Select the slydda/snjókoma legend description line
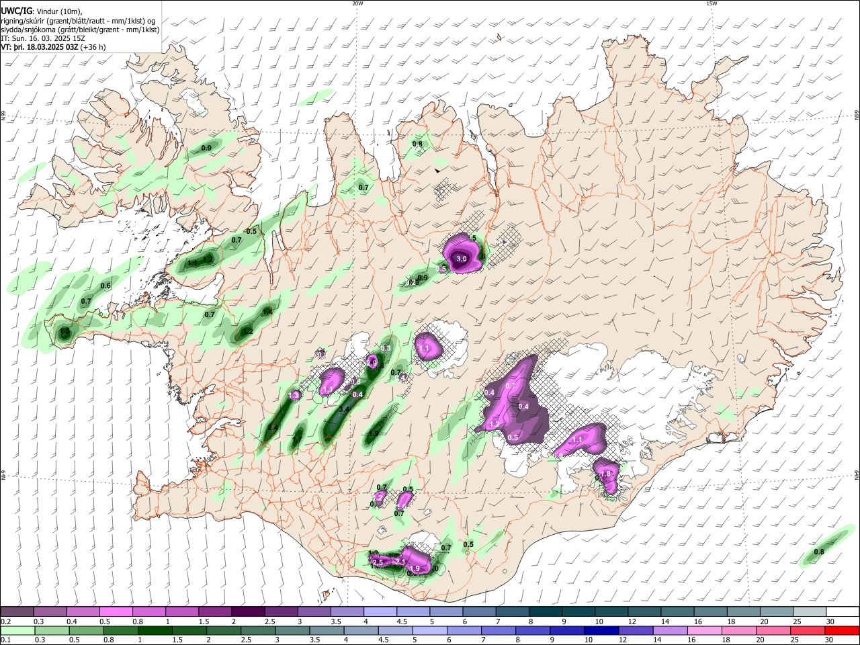 pos(80,30)
